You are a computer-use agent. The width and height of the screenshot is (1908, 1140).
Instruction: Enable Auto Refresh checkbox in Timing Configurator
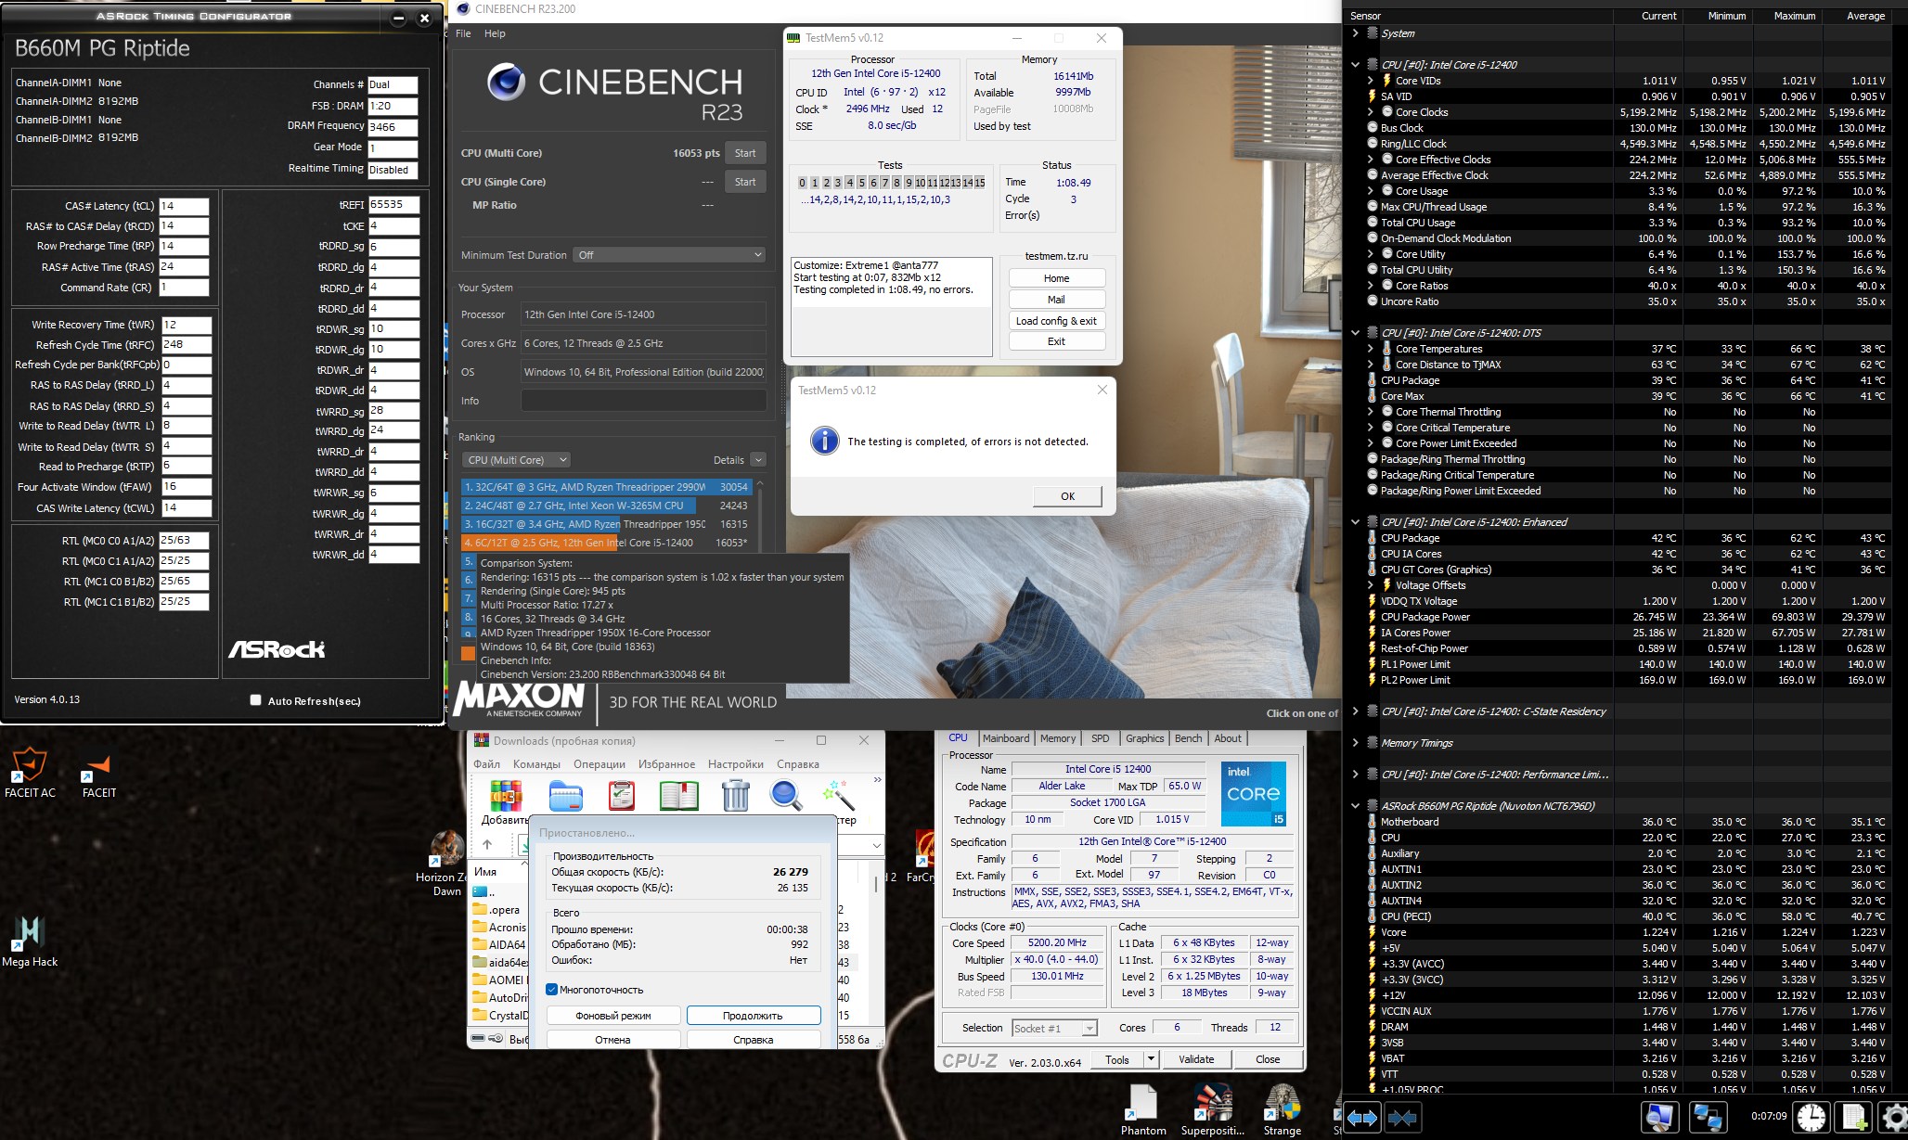[255, 700]
